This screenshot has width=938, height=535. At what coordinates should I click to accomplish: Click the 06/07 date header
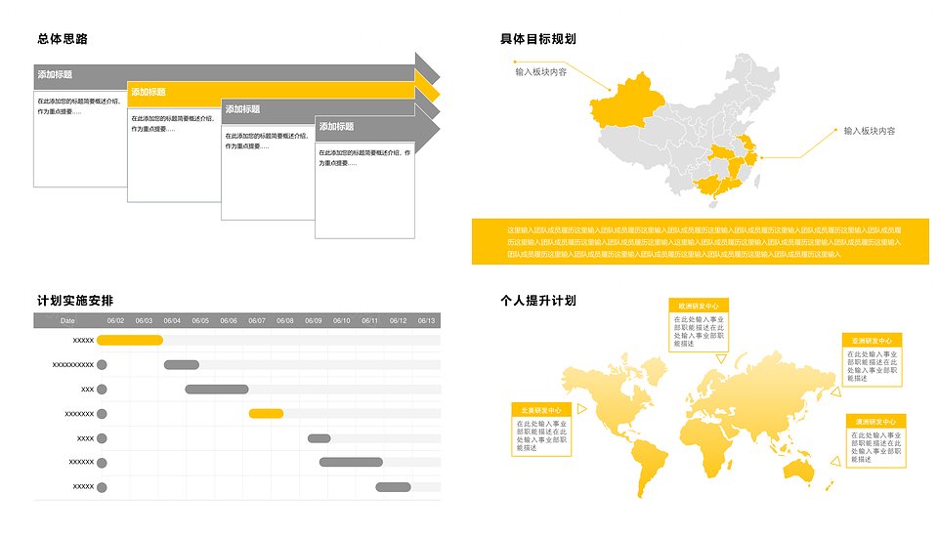pos(257,321)
